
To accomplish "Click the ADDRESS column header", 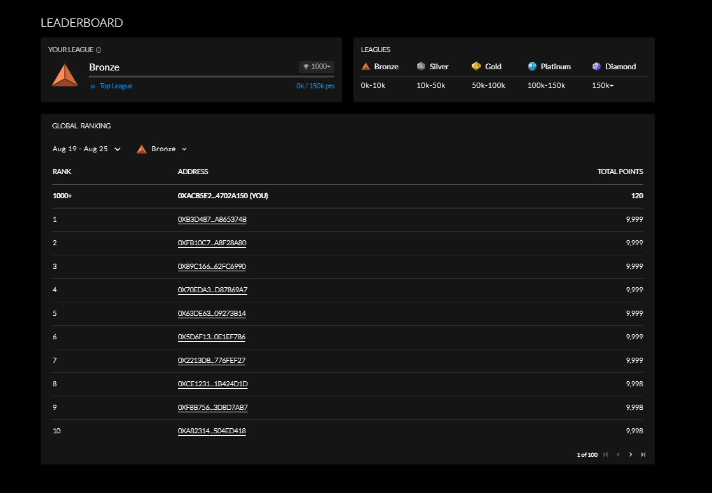I will tap(193, 172).
